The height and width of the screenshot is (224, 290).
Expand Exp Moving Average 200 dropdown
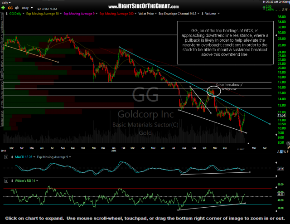click(x=135, y=14)
